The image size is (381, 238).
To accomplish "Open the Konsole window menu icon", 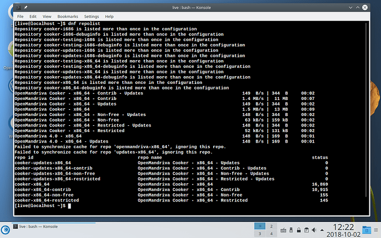I will pyautogui.click(x=18, y=8).
